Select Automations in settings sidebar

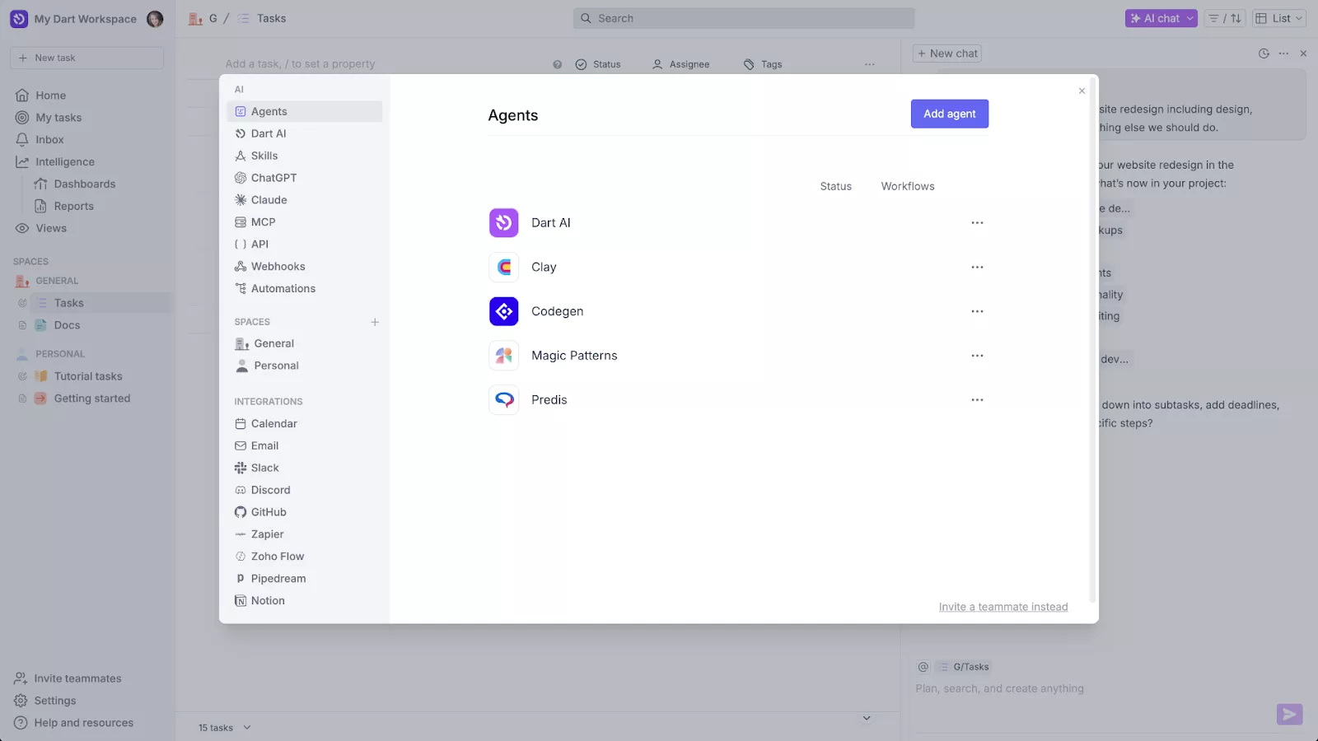point(283,289)
